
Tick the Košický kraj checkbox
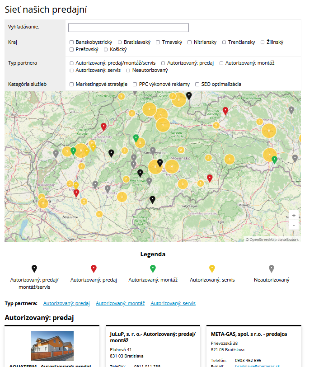106,50
